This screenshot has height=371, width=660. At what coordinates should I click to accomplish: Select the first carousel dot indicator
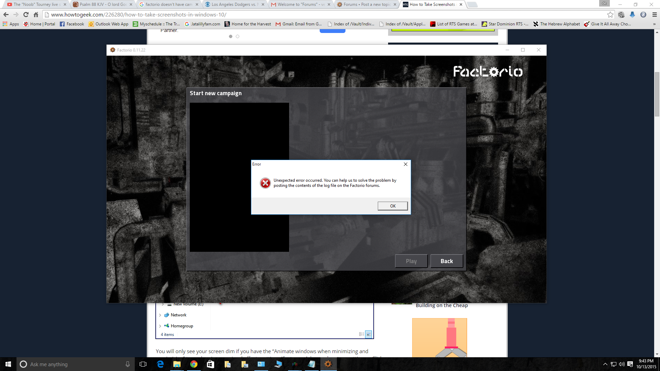click(x=231, y=36)
